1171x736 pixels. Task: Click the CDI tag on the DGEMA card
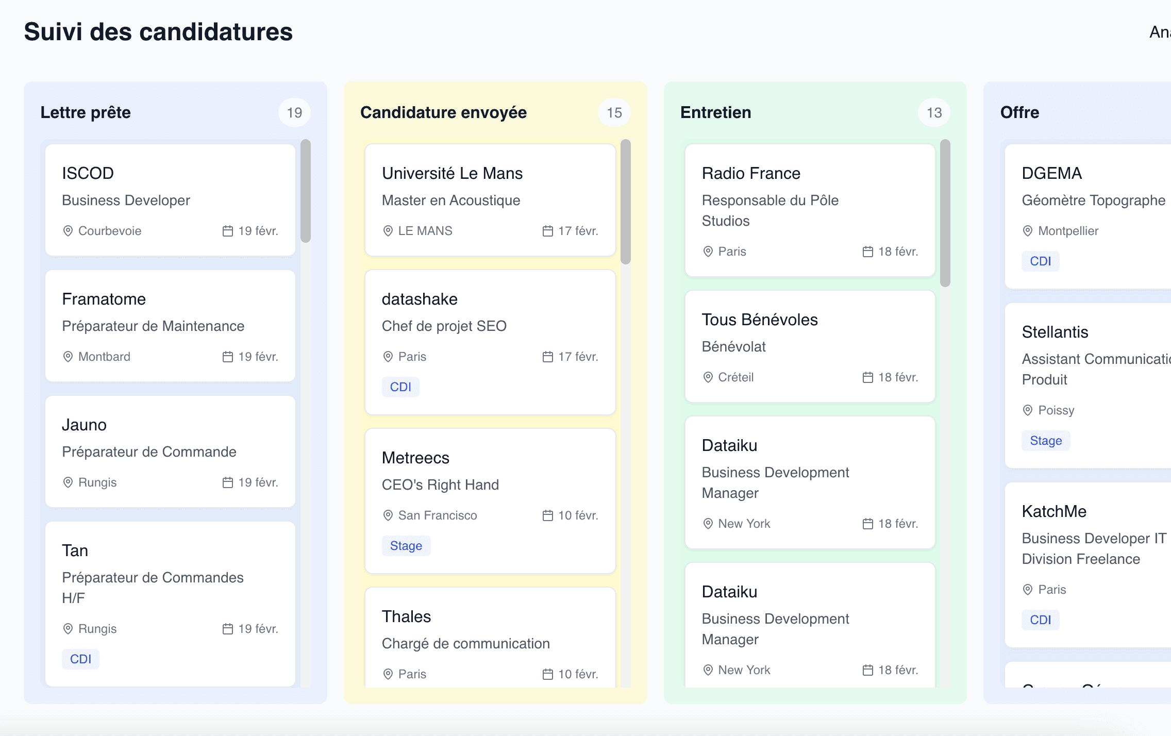pos(1041,261)
